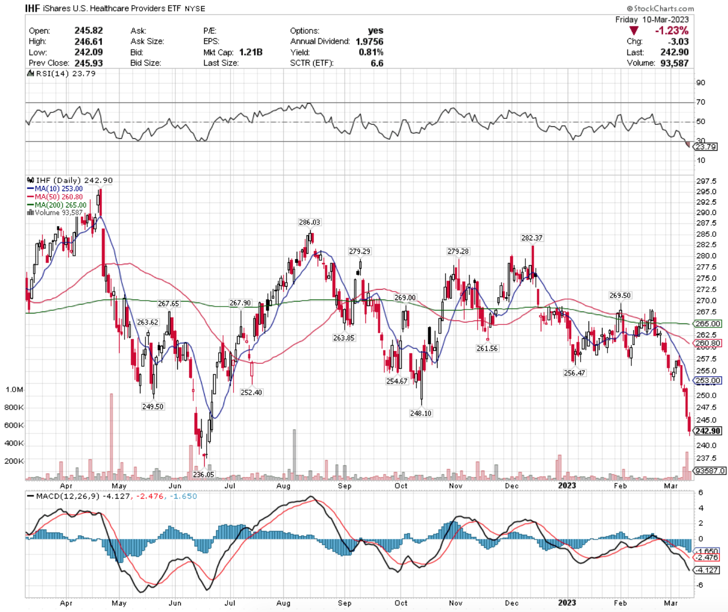The image size is (728, 612).
Task: Click the 286.03 peak price label
Action: click(x=309, y=222)
